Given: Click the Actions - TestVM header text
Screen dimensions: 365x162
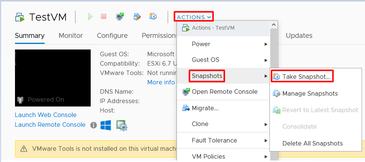Looking at the screenshot, I should (213, 28).
